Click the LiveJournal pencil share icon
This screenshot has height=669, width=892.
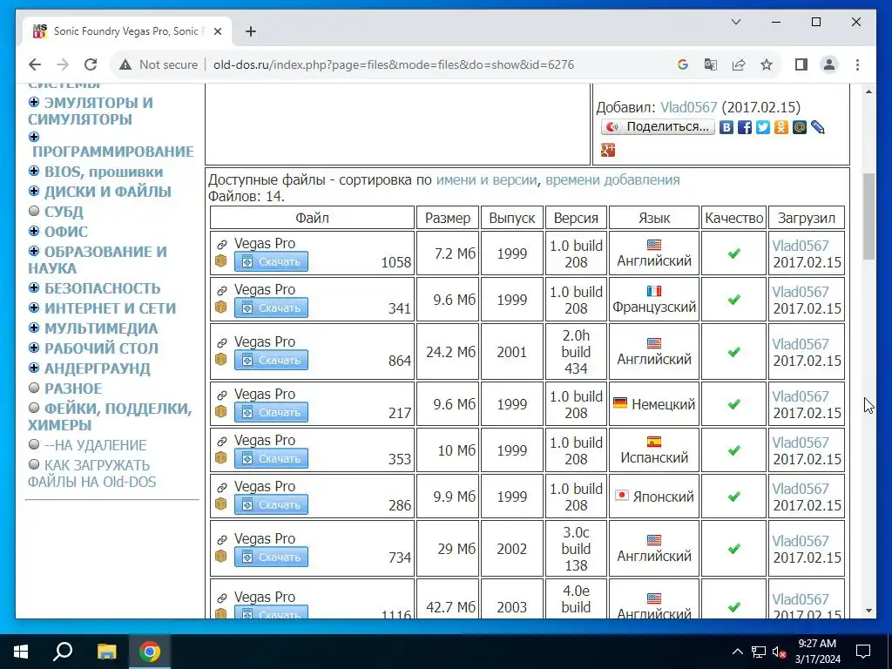coord(818,127)
